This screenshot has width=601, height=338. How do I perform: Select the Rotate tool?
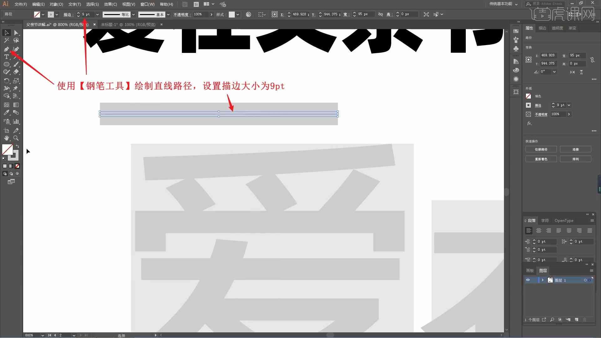(x=6, y=80)
